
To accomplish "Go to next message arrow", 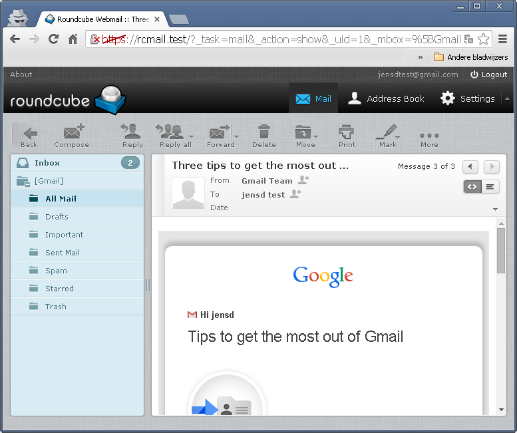I will coord(492,166).
